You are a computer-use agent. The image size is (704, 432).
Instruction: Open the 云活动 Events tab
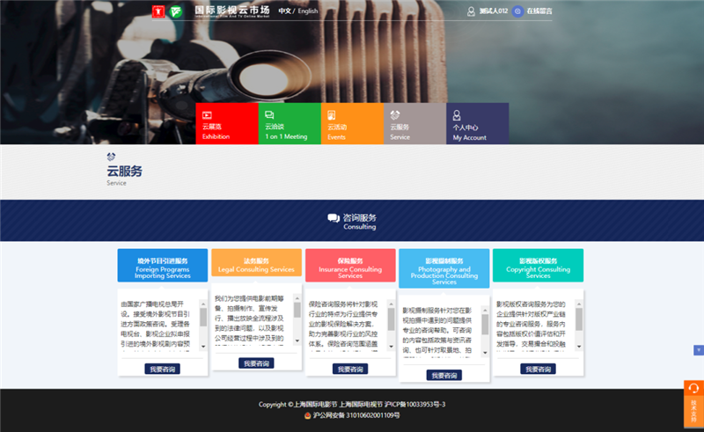352,124
